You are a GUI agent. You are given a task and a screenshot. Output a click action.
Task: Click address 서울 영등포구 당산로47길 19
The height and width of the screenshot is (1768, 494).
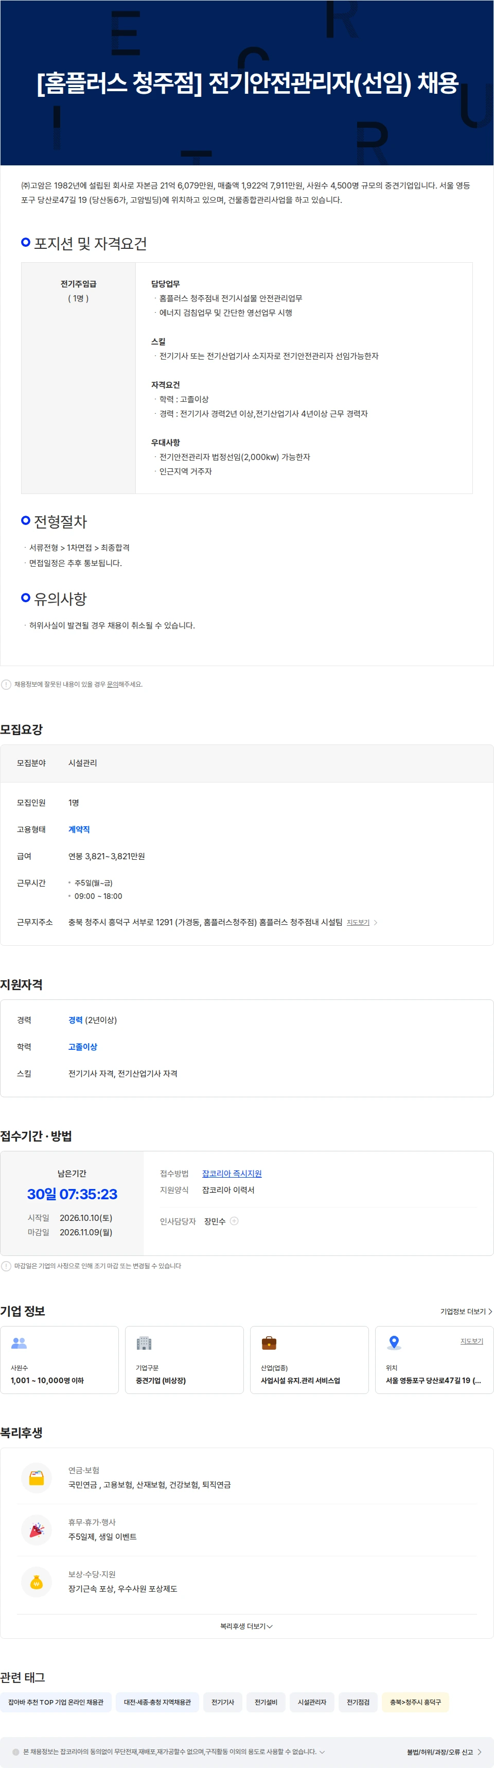433,1380
